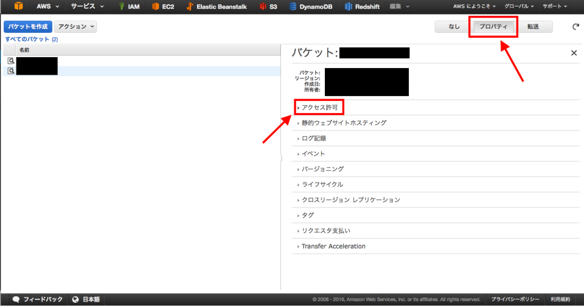The width and height of the screenshot is (584, 306).
Task: Open the Elastic Beanstalk shortcut
Action: pos(215,7)
